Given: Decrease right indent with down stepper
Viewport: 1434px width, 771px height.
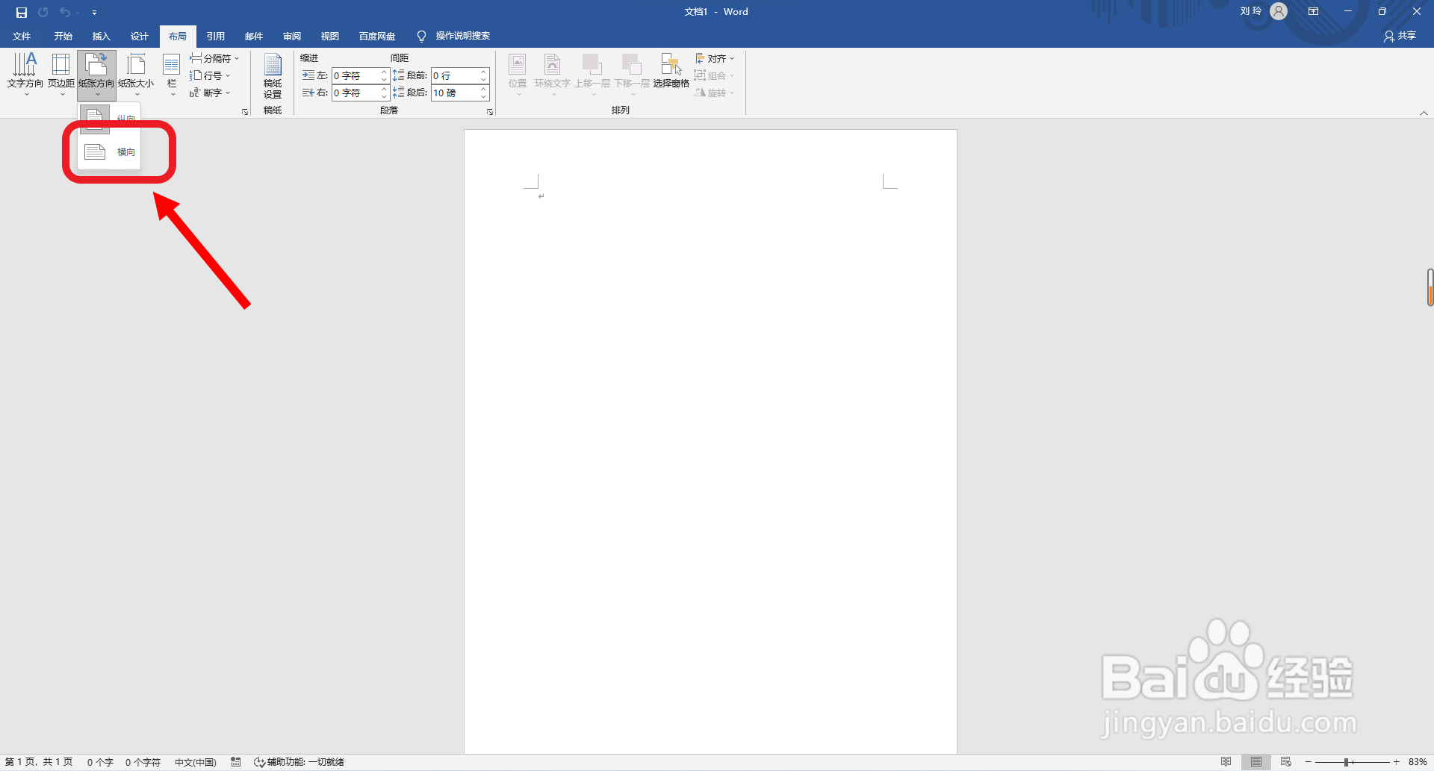Looking at the screenshot, I should (x=385, y=96).
